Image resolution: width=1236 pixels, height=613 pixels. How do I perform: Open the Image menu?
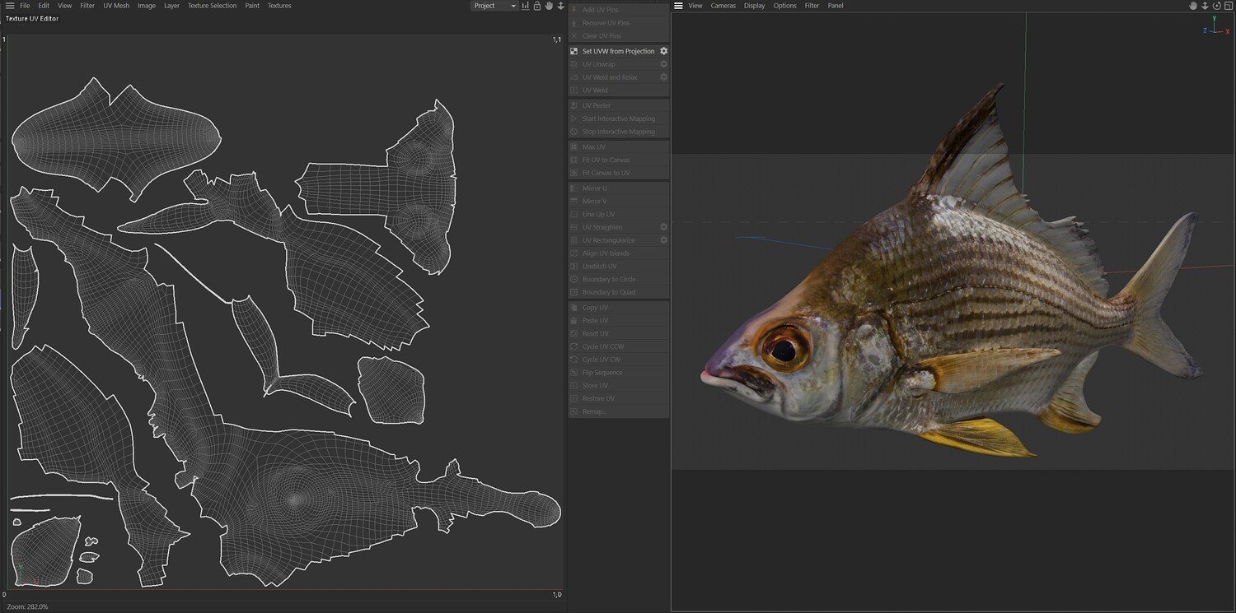tap(147, 6)
